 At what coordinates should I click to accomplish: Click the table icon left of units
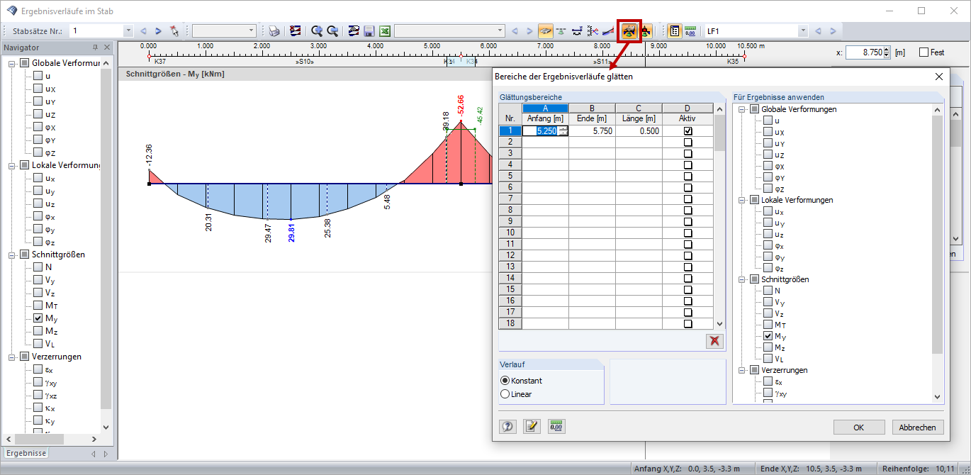pyautogui.click(x=674, y=31)
